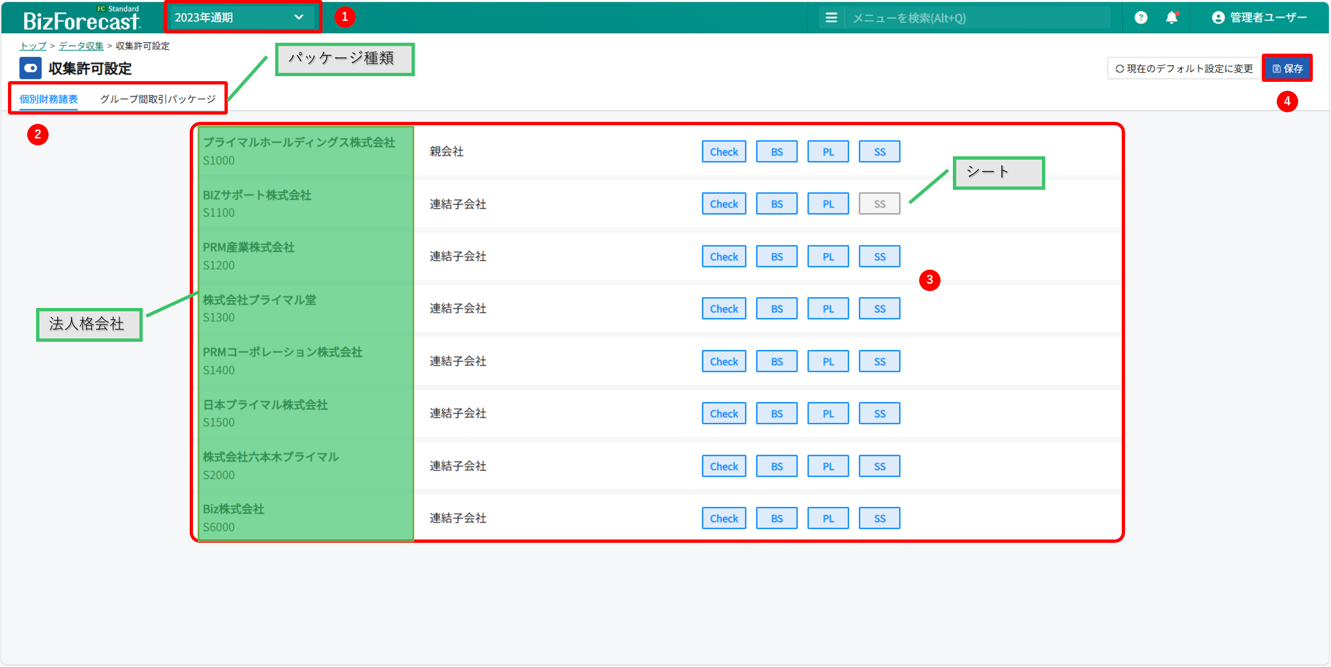Toggle the PL sheet for Biz株式会社
This screenshot has width=1331, height=668.
(828, 518)
